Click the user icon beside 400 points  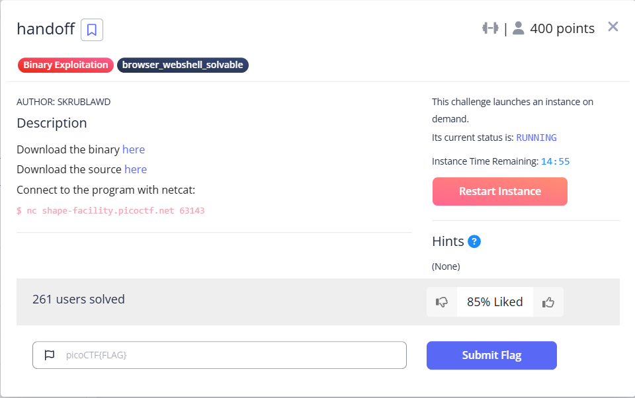pyautogui.click(x=518, y=28)
